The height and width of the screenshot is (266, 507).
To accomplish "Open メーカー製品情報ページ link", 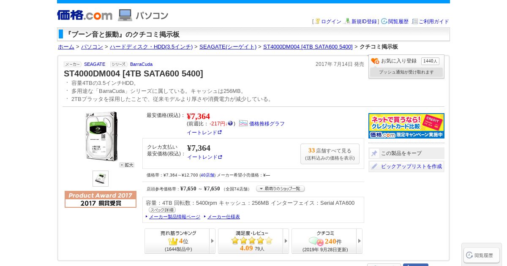I will pyautogui.click(x=174, y=217).
